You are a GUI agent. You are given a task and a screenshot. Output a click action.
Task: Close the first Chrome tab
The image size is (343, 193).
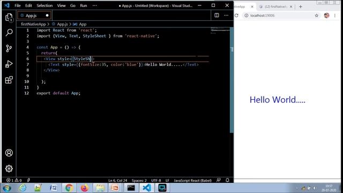tap(252, 7)
